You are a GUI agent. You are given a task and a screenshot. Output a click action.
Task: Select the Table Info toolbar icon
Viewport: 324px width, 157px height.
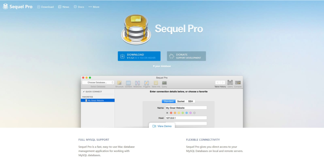156,83
